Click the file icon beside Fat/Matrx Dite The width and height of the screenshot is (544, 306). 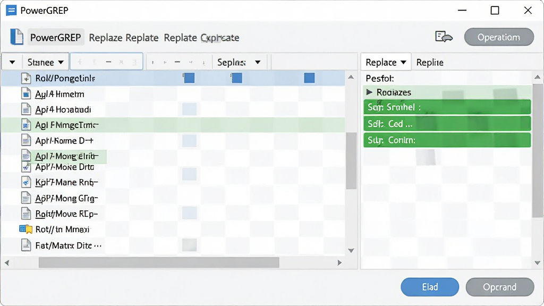26,245
